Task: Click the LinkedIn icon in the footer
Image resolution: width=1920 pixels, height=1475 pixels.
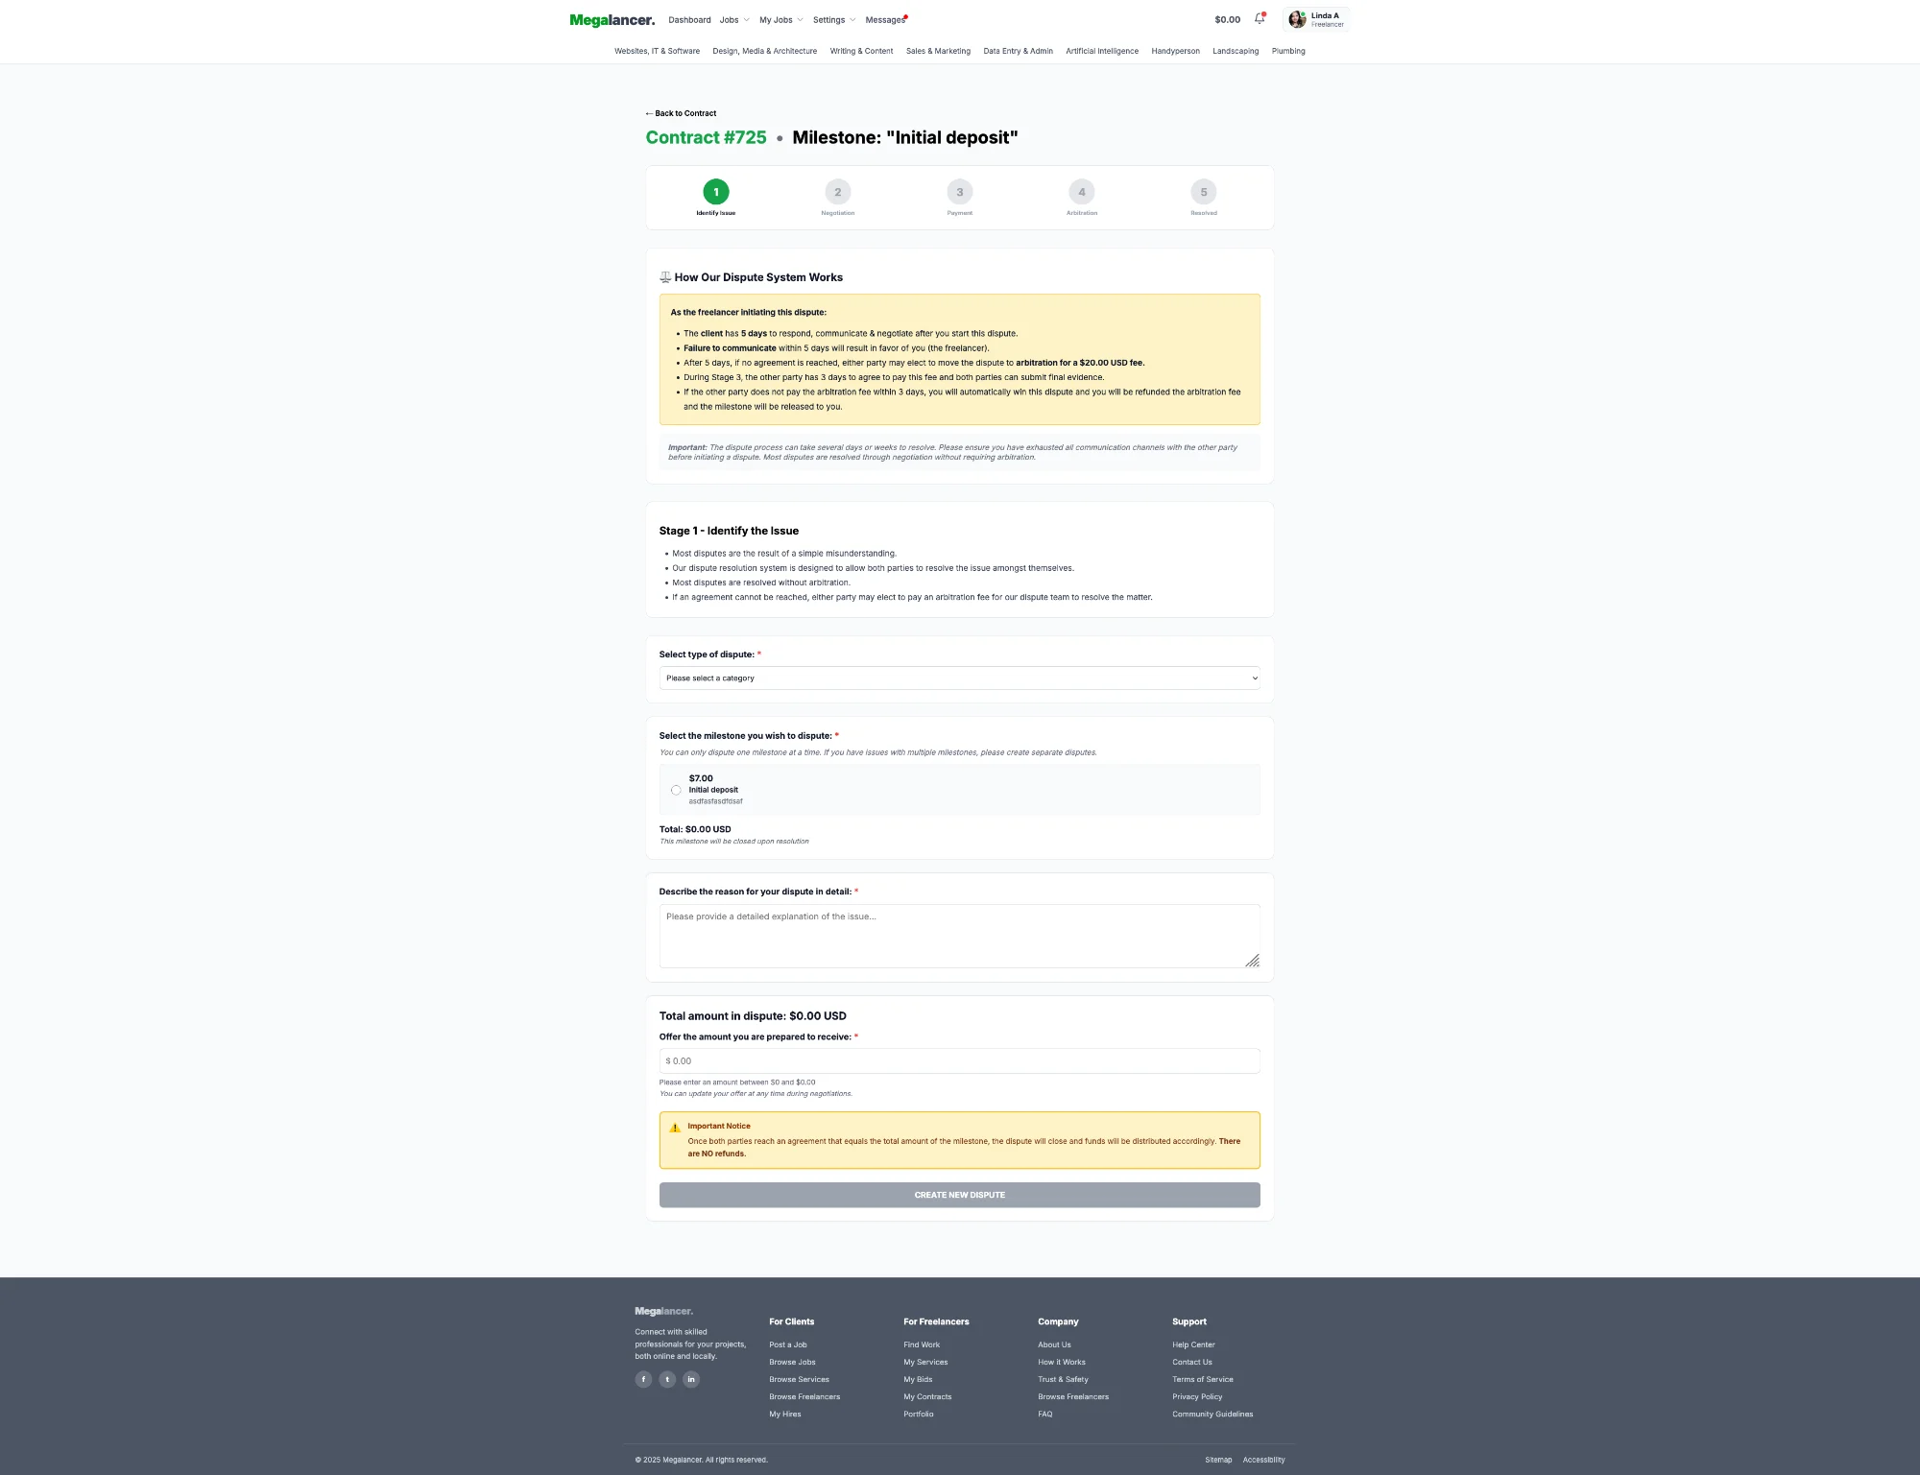Action: (x=691, y=1379)
